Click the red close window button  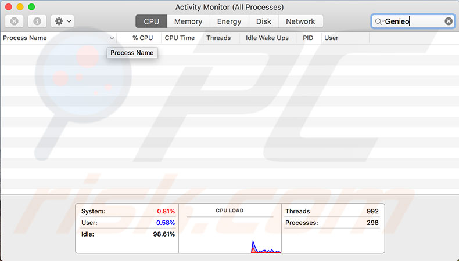(x=9, y=7)
